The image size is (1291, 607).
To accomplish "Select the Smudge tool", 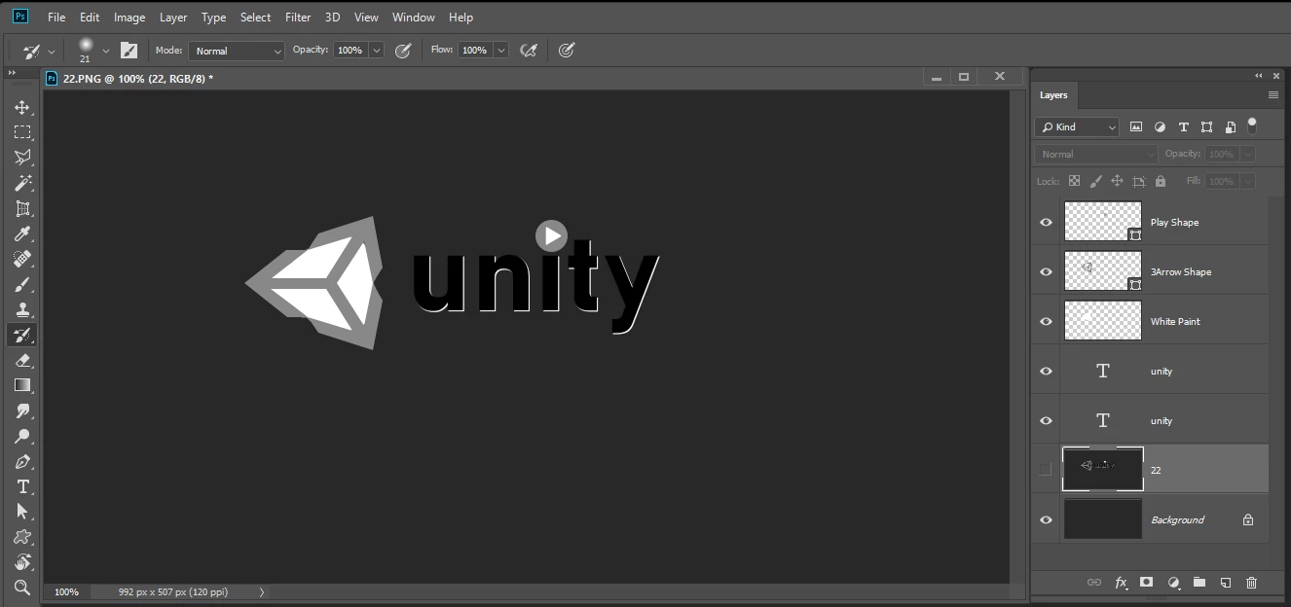I will 22,411.
